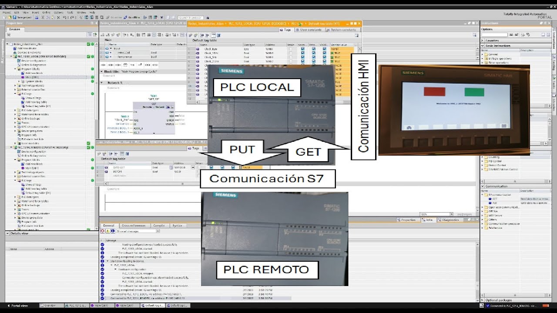Click Main [OB1] under PLC_1214_REMOTO program blocks

point(32,168)
